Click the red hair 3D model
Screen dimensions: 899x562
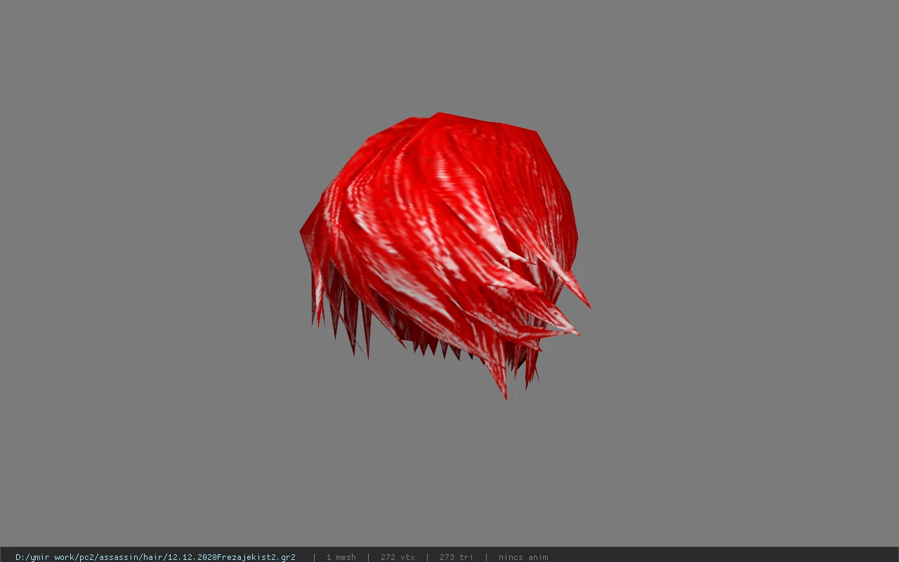point(445,256)
